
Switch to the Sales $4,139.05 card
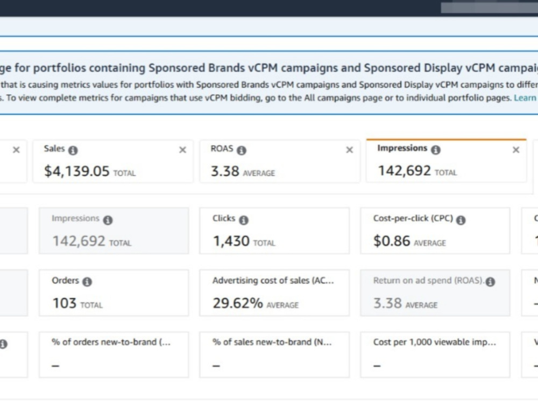[x=113, y=161]
